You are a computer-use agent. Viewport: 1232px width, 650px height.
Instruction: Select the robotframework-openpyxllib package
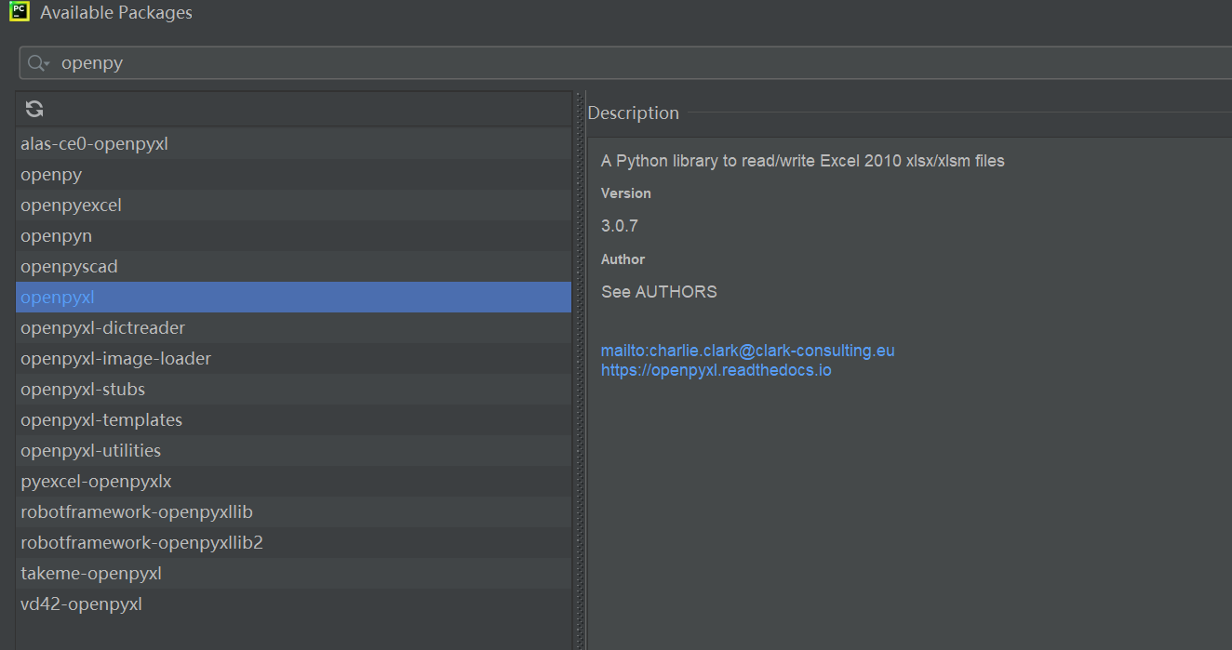click(137, 511)
